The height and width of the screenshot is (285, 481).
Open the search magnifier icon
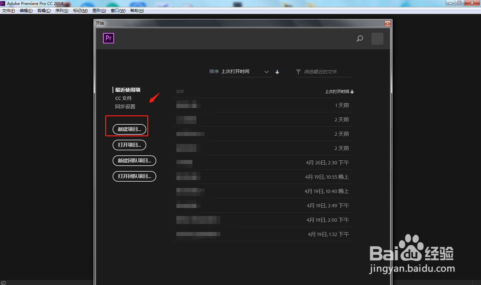pos(360,38)
